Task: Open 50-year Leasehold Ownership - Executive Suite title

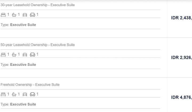Action: point(38,45)
